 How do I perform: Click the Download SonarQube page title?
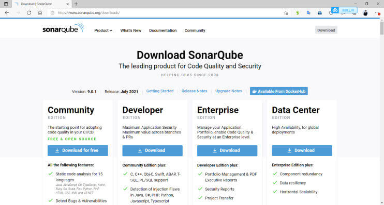click(190, 55)
